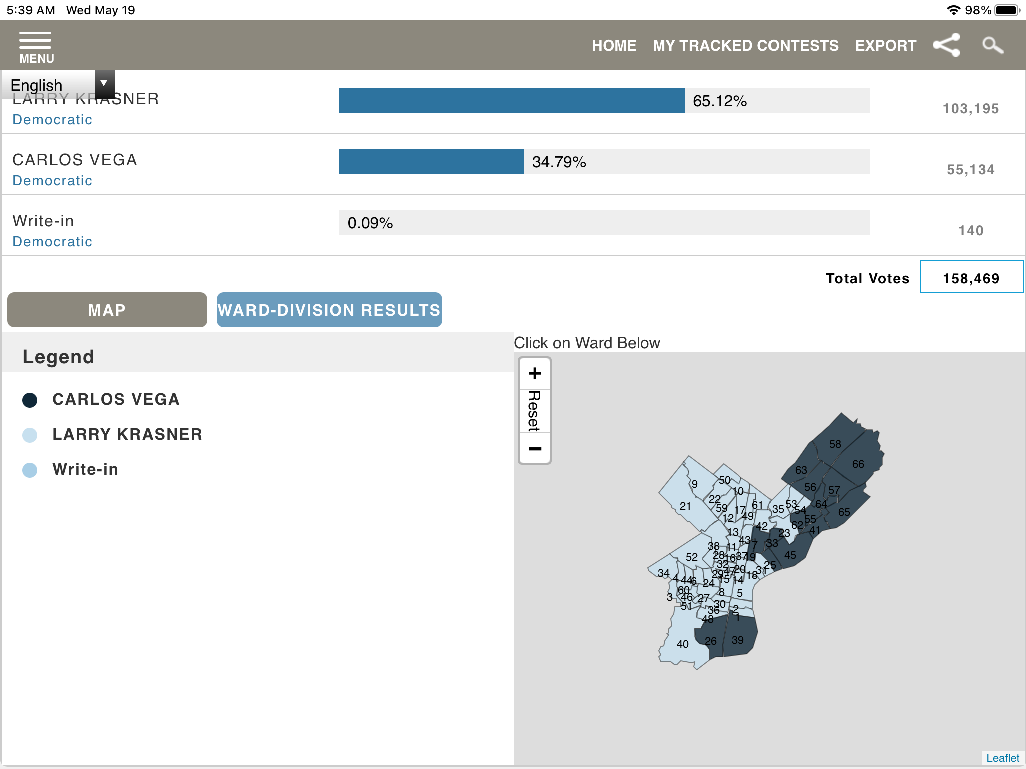Go to HOME in the top navigation

(614, 46)
